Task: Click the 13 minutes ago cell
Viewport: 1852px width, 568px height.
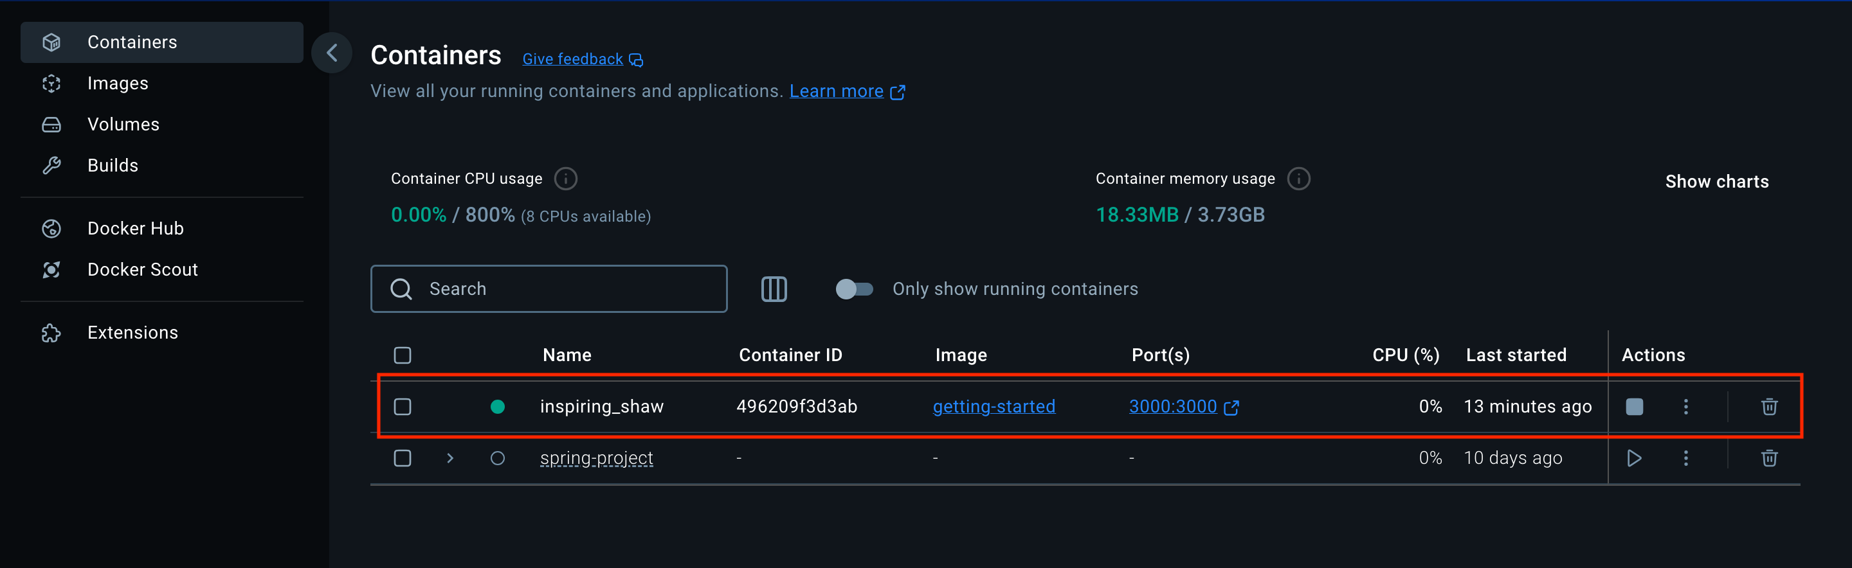Action: point(1528,407)
